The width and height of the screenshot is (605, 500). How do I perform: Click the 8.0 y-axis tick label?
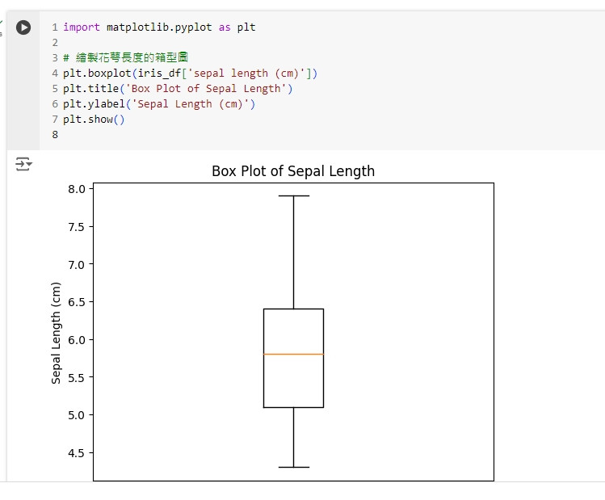(77, 189)
